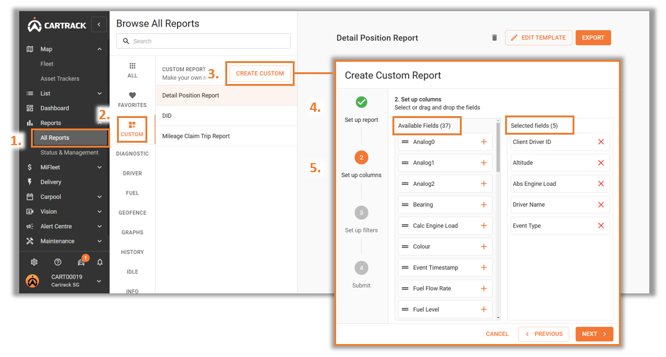Add Analog0 field with plus icon

(x=483, y=142)
